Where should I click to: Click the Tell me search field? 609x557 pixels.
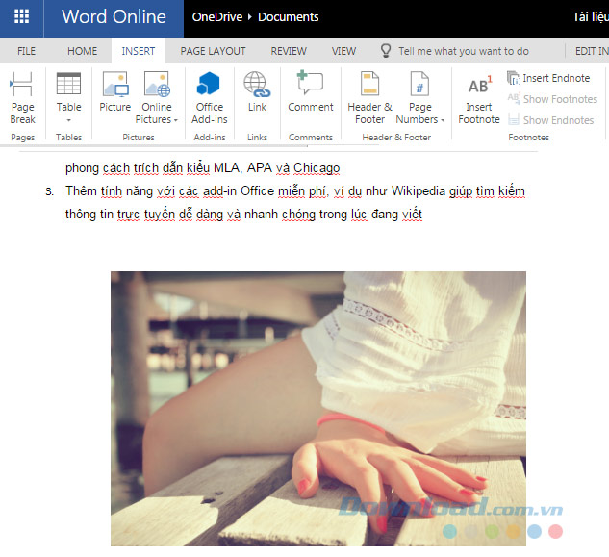coord(463,51)
